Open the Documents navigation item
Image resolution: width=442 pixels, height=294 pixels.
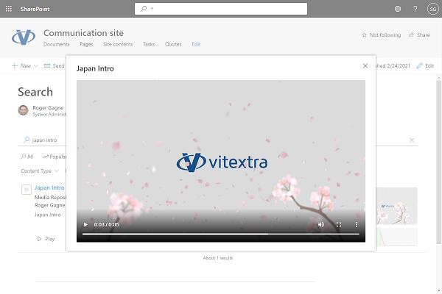tap(57, 44)
